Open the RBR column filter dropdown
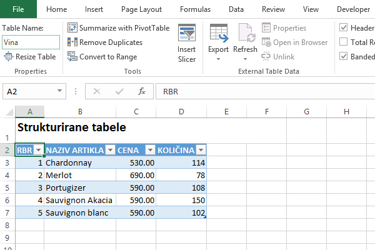Viewport: 375px width, 250px height. [39, 151]
